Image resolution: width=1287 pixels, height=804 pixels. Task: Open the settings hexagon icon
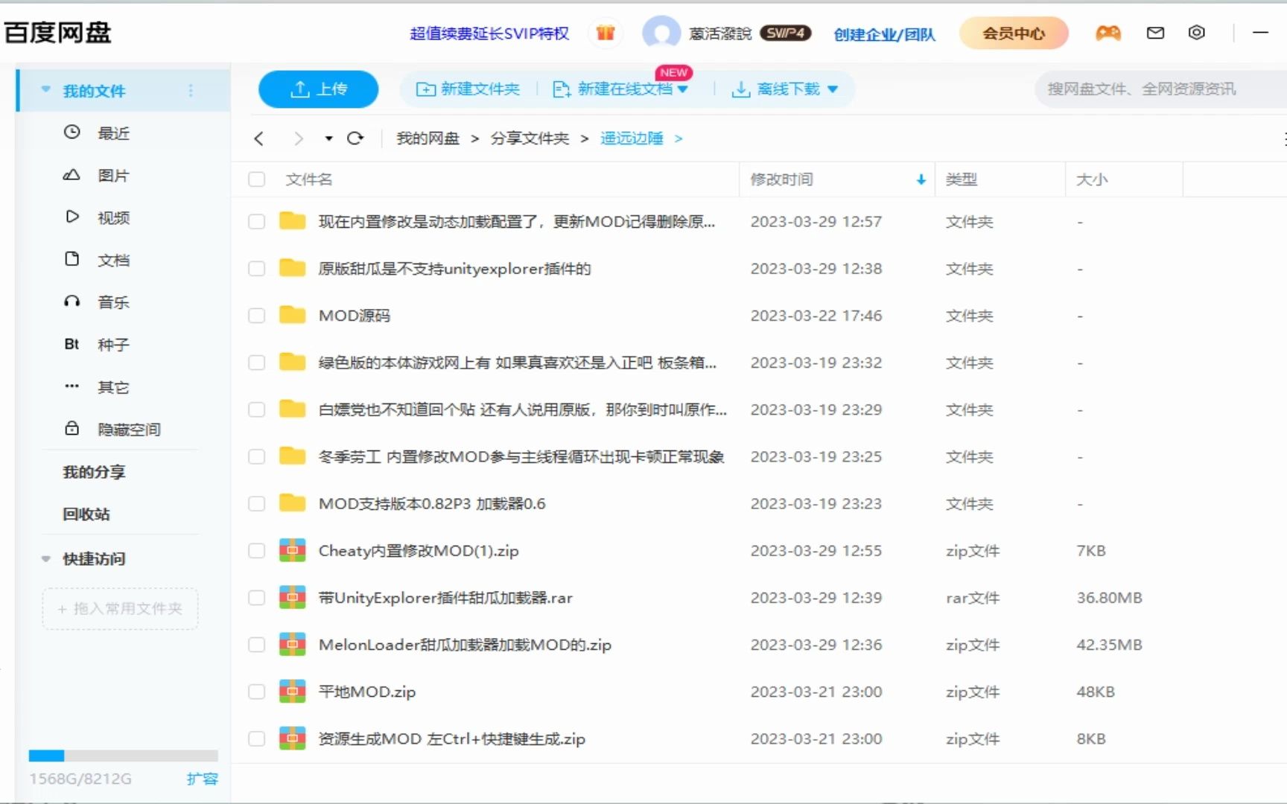1196,33
